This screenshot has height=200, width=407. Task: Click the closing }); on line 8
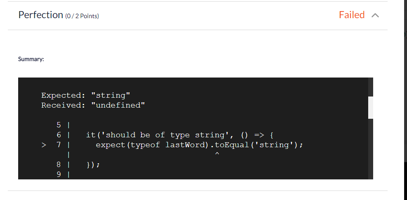click(93, 165)
